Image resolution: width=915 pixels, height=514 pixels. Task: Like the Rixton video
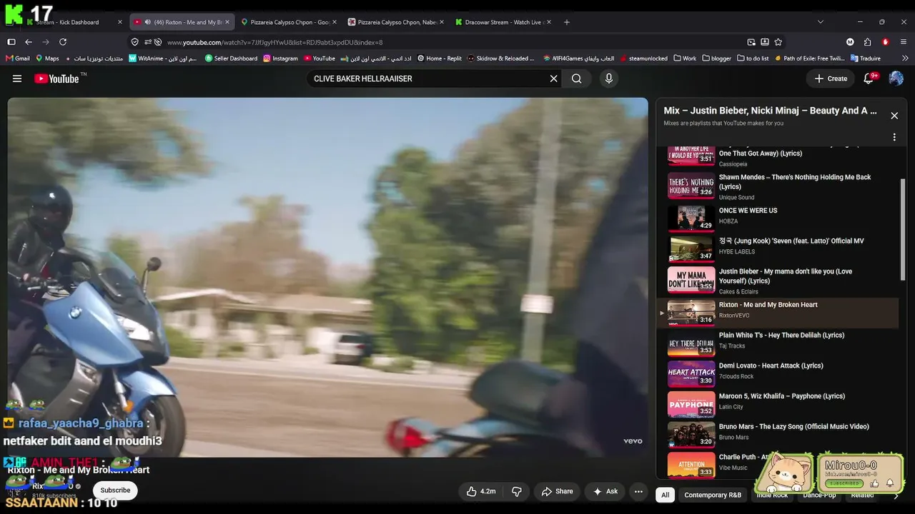click(480, 491)
